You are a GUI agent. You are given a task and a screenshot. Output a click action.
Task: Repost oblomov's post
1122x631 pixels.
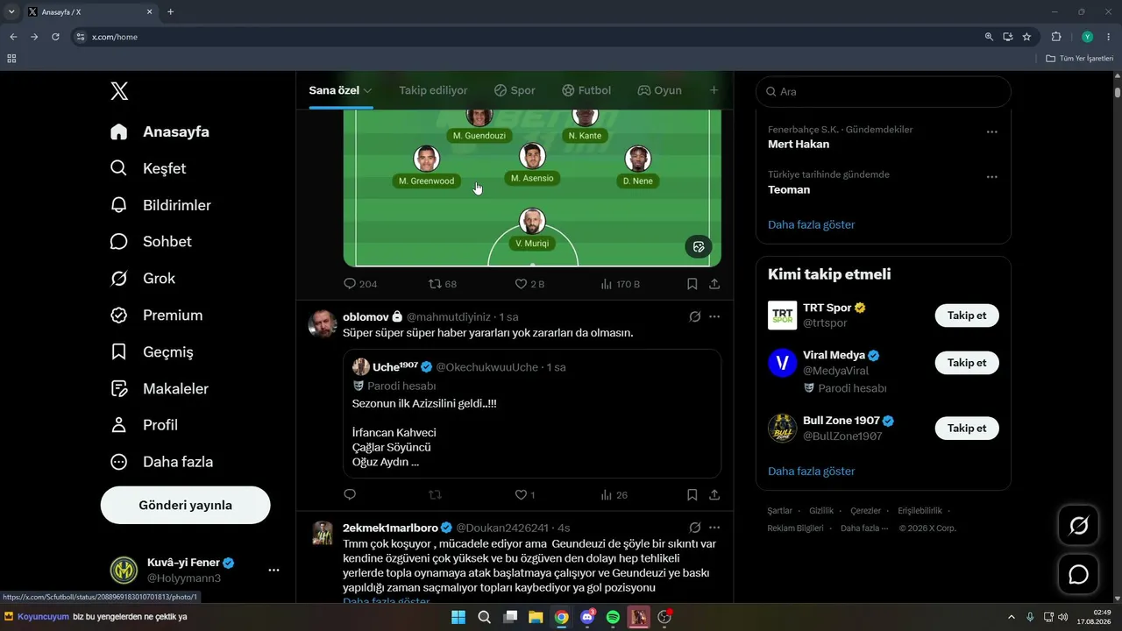point(435,495)
